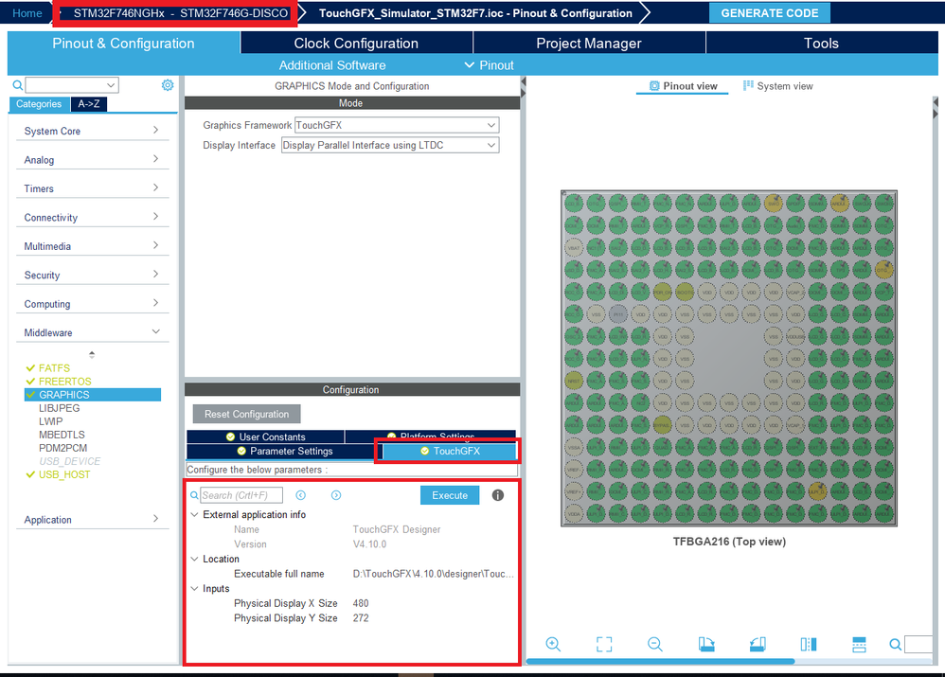945x677 pixels.
Task: Click the small up arrow above the FATFS list
Action: click(x=92, y=354)
